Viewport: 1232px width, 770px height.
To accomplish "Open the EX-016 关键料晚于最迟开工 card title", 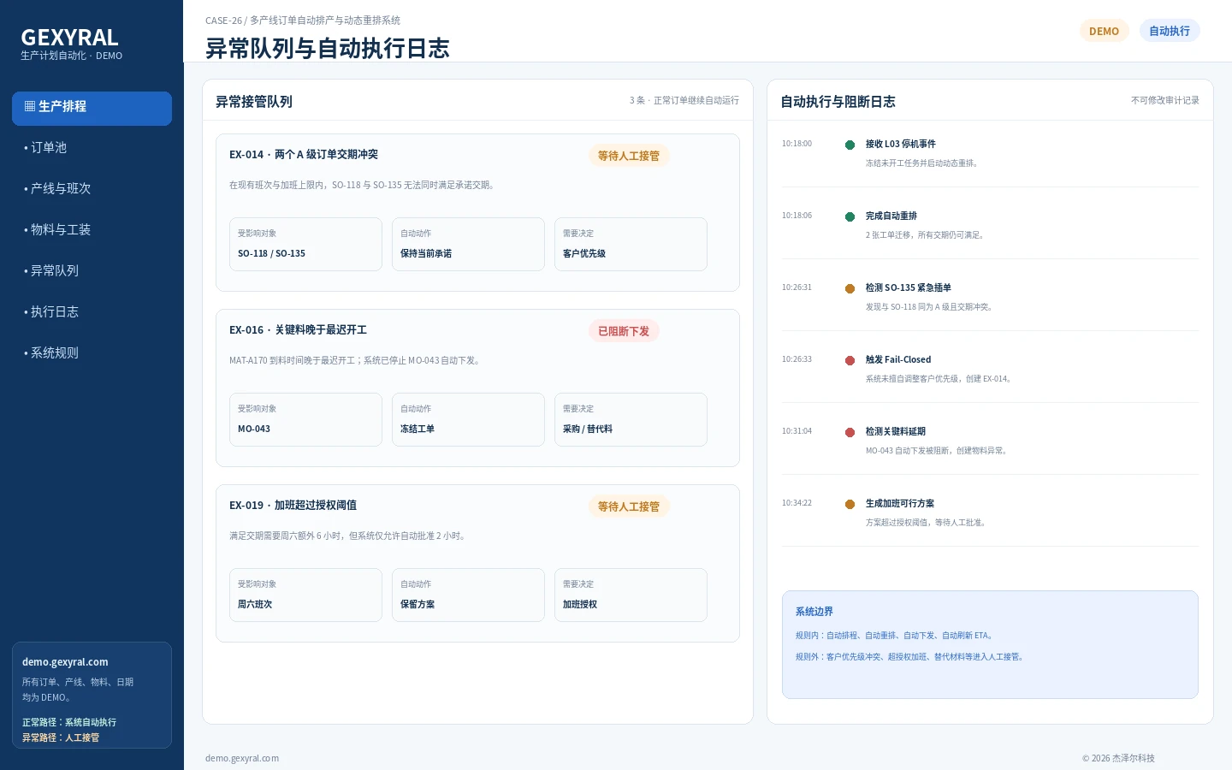I will pos(298,330).
